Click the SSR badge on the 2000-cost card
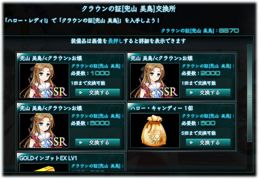The image size is (259, 179). click(x=168, y=92)
